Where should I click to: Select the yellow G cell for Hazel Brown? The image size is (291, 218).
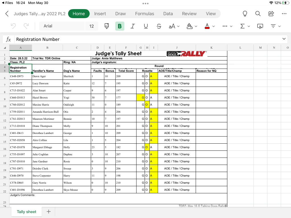140,98
